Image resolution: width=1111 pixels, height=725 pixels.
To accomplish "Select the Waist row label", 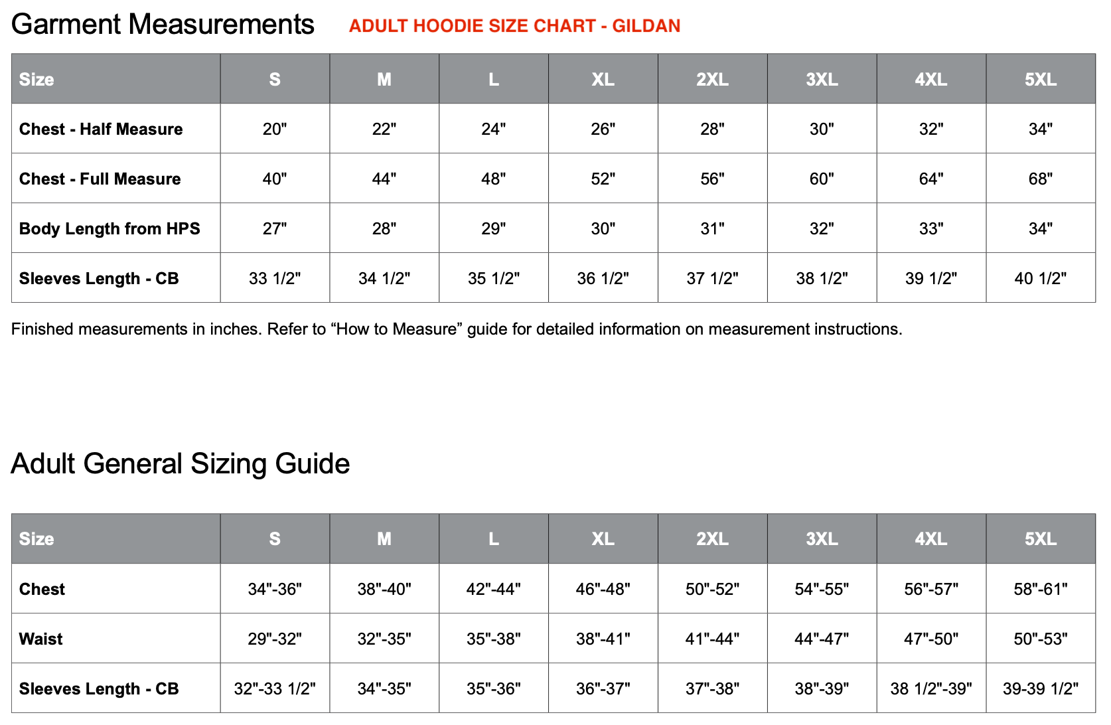I will (41, 639).
